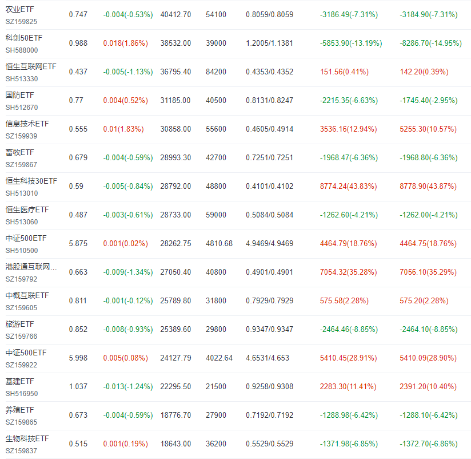Select value 28262.75 in SH510500 row
This screenshot has width=471, height=459.
pyautogui.click(x=175, y=243)
